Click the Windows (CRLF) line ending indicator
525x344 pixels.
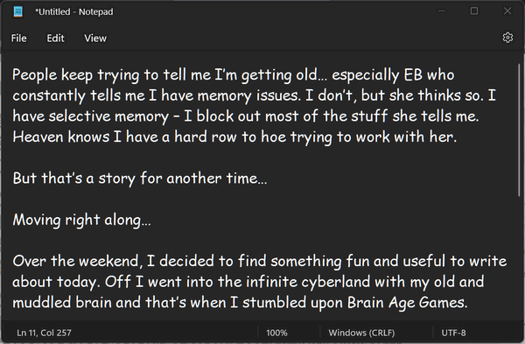(x=361, y=333)
